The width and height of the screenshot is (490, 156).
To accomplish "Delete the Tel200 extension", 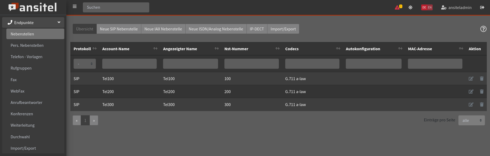I will click(x=482, y=91).
